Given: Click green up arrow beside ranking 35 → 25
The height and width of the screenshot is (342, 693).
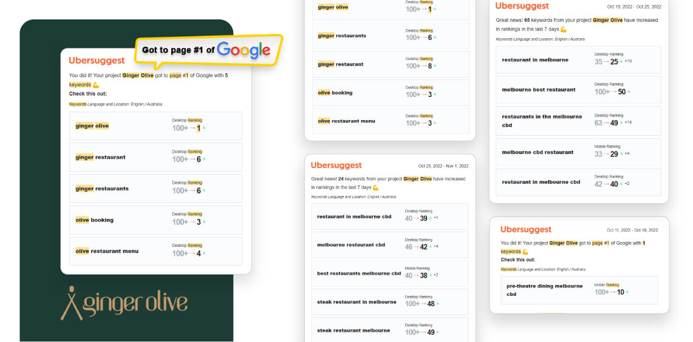Looking at the screenshot, I should (x=621, y=61).
